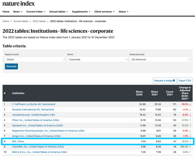Open Regeneron Pharmaceuticals institution link

pyautogui.click(x=48, y=131)
